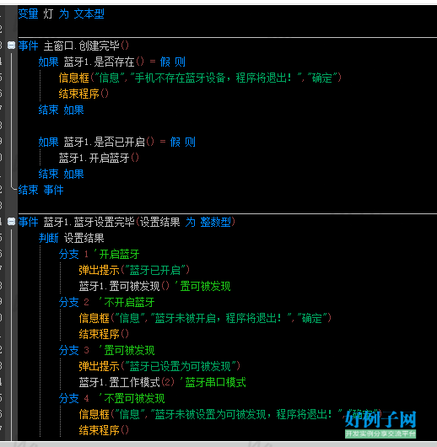This screenshot has height=447, width=437.
Task: Click the 弹出提示("蓝牙已开启") line
Action: point(134,270)
